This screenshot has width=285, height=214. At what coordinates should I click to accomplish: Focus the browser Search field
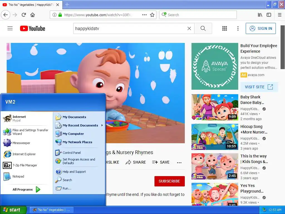tap(198, 15)
